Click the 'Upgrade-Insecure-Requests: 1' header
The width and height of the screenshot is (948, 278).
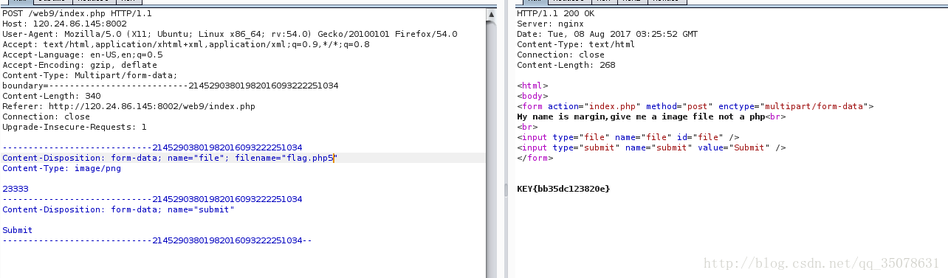click(75, 127)
